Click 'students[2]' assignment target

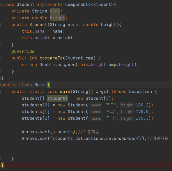click(x=36, y=118)
